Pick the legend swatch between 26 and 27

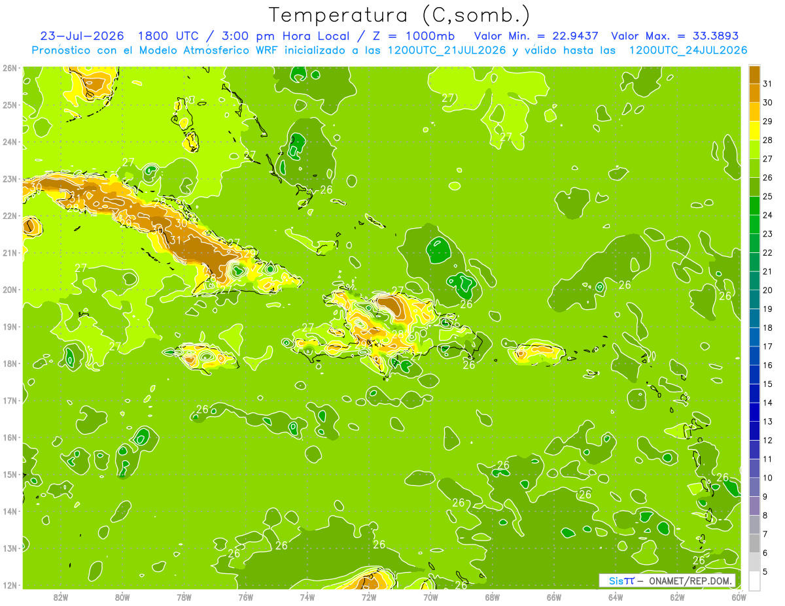pos(754,168)
